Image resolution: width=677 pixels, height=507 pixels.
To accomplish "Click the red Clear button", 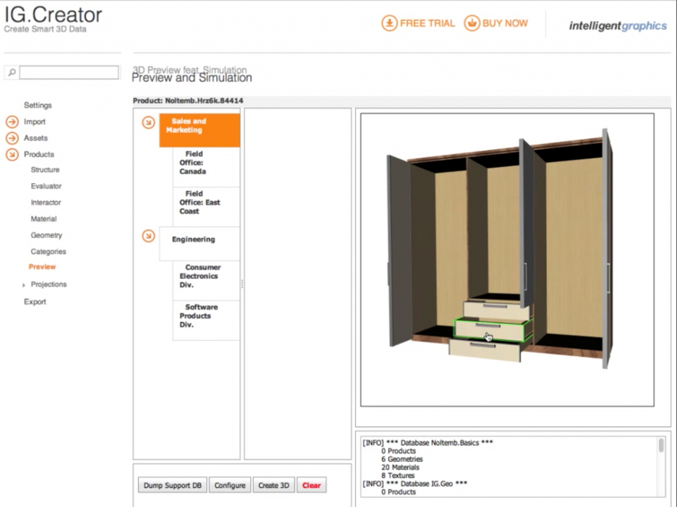I will point(311,485).
